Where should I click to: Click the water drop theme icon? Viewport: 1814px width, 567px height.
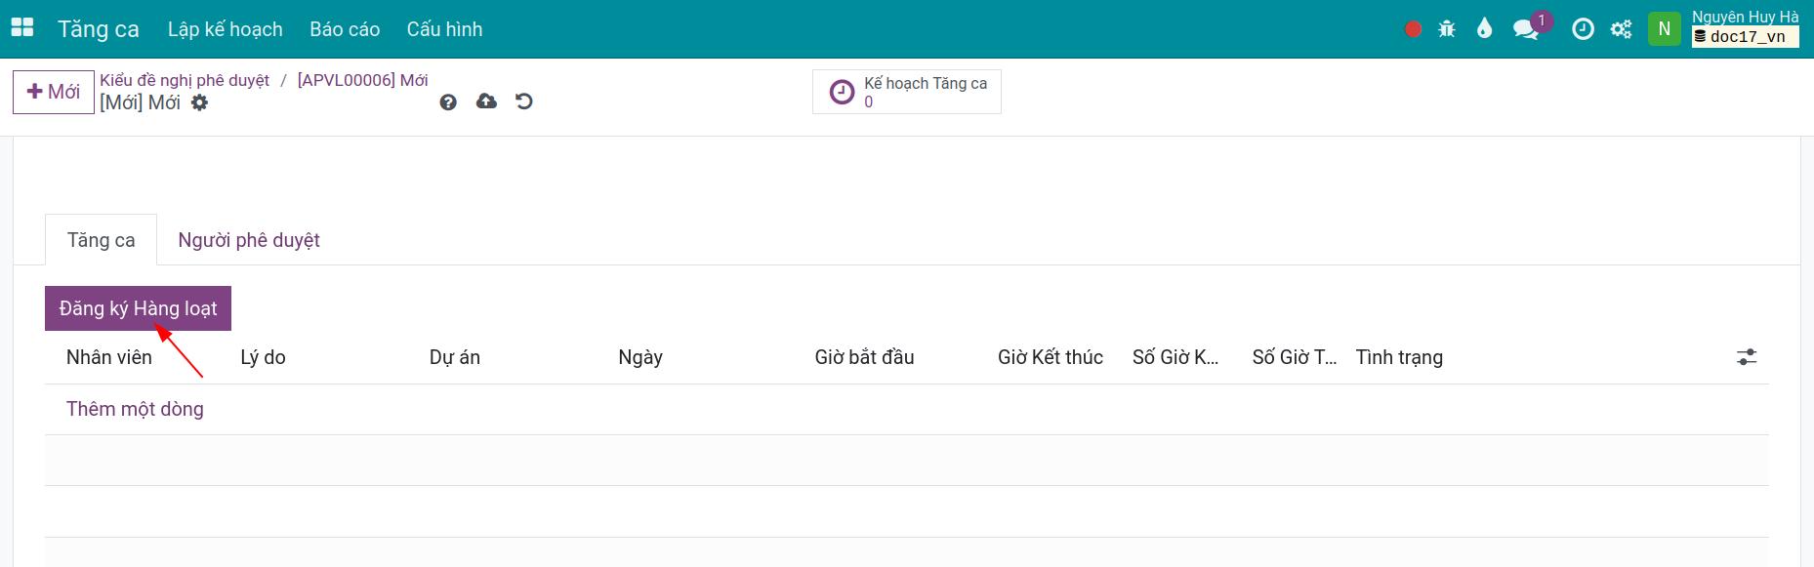pos(1485,28)
